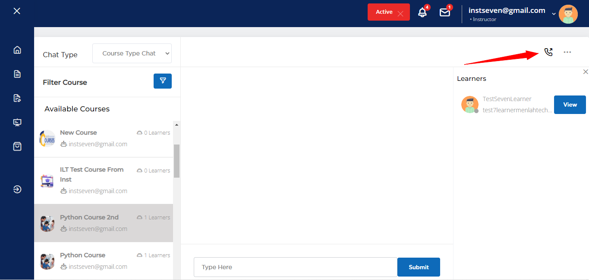
Task: Close the Learners panel
Action: (585, 72)
